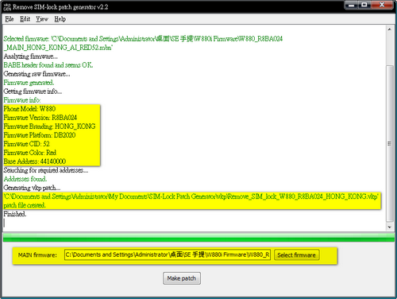Image resolution: width=397 pixels, height=299 pixels.
Task: Click 'Firmware Color: Red' line
Action: click(x=30, y=153)
